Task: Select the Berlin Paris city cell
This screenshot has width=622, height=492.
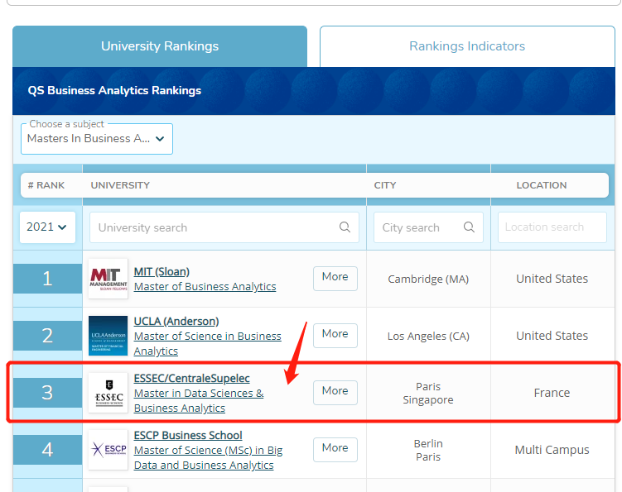Action: [428, 450]
